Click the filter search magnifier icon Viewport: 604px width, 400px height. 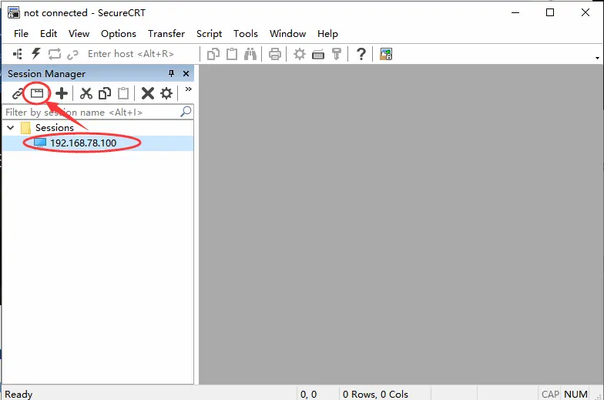[x=186, y=112]
